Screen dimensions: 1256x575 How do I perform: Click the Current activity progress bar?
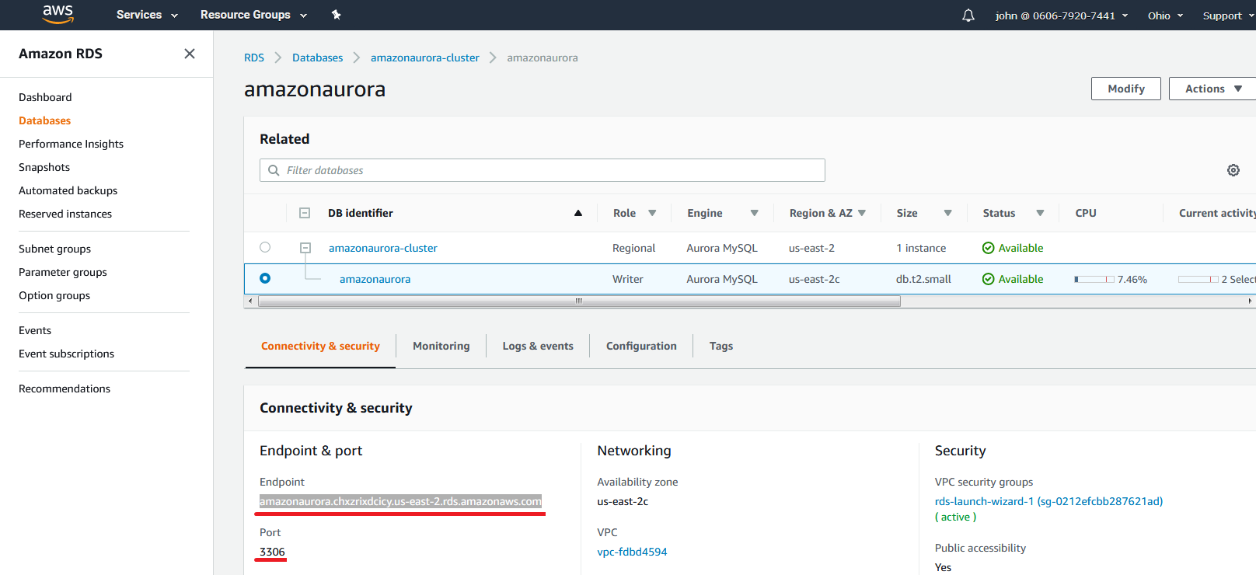1198,279
